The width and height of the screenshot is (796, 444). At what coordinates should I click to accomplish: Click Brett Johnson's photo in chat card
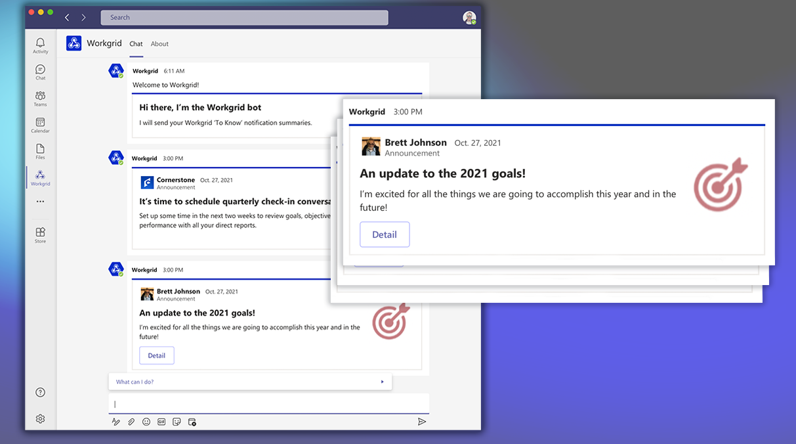[147, 294]
